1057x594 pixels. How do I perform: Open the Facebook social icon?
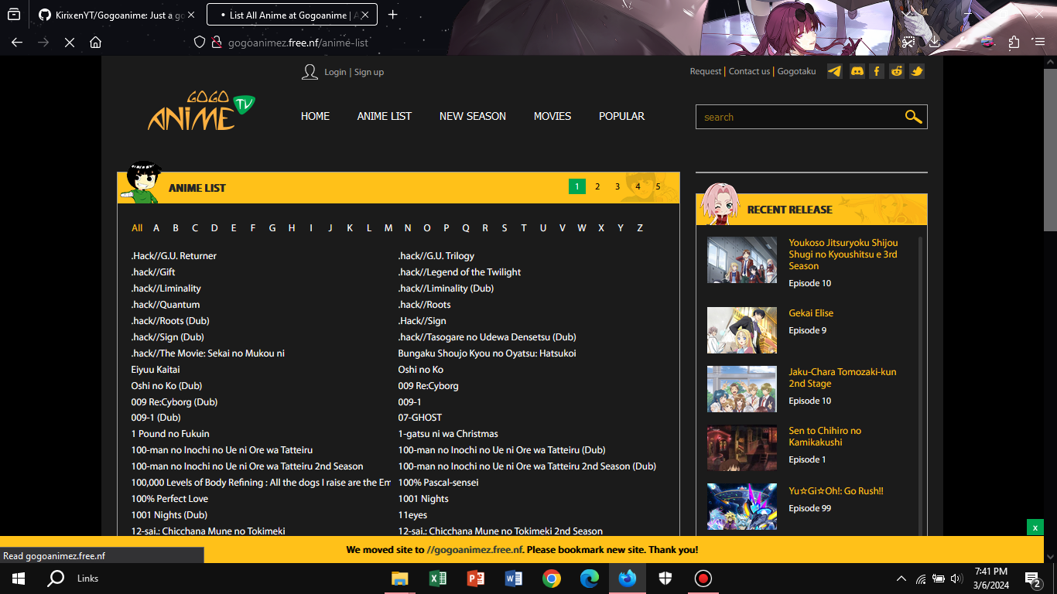(877, 71)
